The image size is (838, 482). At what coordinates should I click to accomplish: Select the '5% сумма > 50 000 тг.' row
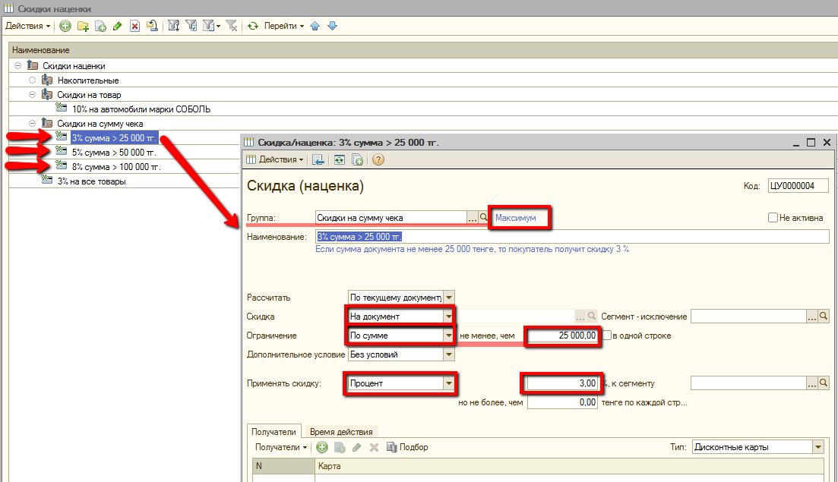[115, 153]
